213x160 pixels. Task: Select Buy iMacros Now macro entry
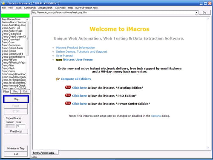tap(11, 19)
